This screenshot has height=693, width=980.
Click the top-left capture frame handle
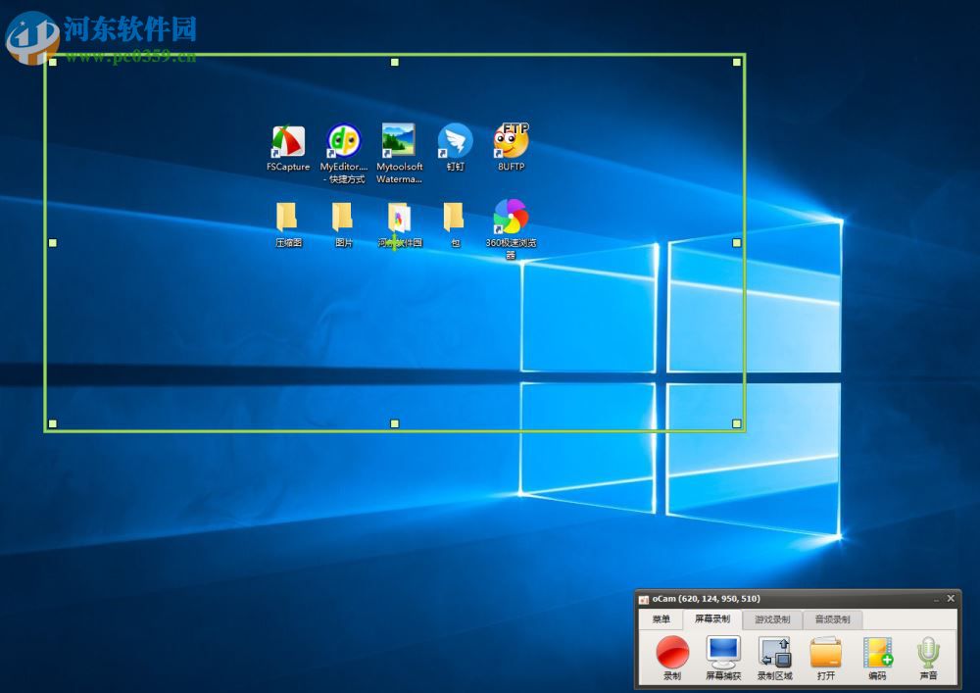(x=53, y=62)
